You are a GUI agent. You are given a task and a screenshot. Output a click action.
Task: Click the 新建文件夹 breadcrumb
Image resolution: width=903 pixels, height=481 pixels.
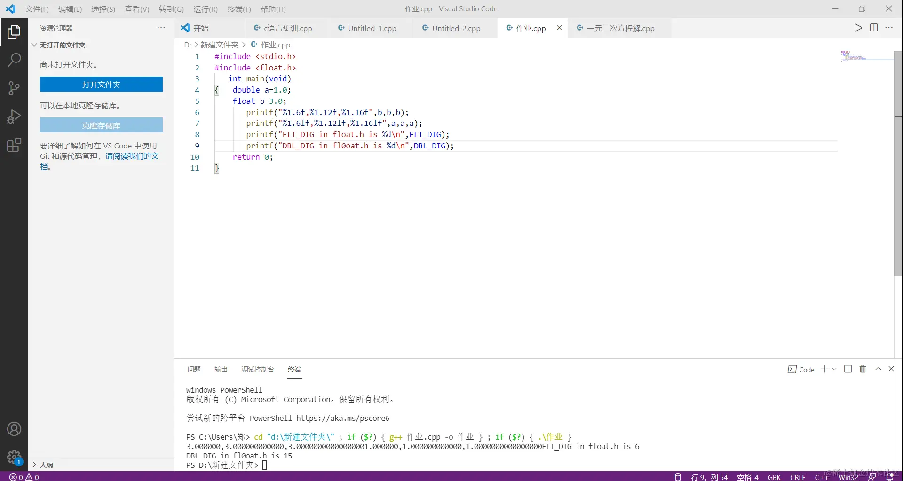tap(220, 45)
